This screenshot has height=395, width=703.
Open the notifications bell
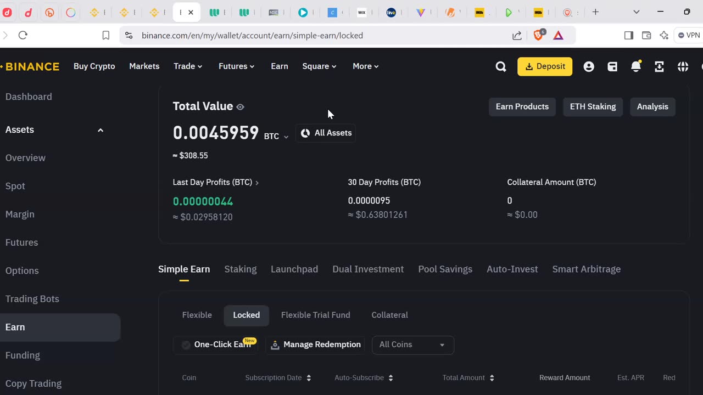pyautogui.click(x=636, y=66)
